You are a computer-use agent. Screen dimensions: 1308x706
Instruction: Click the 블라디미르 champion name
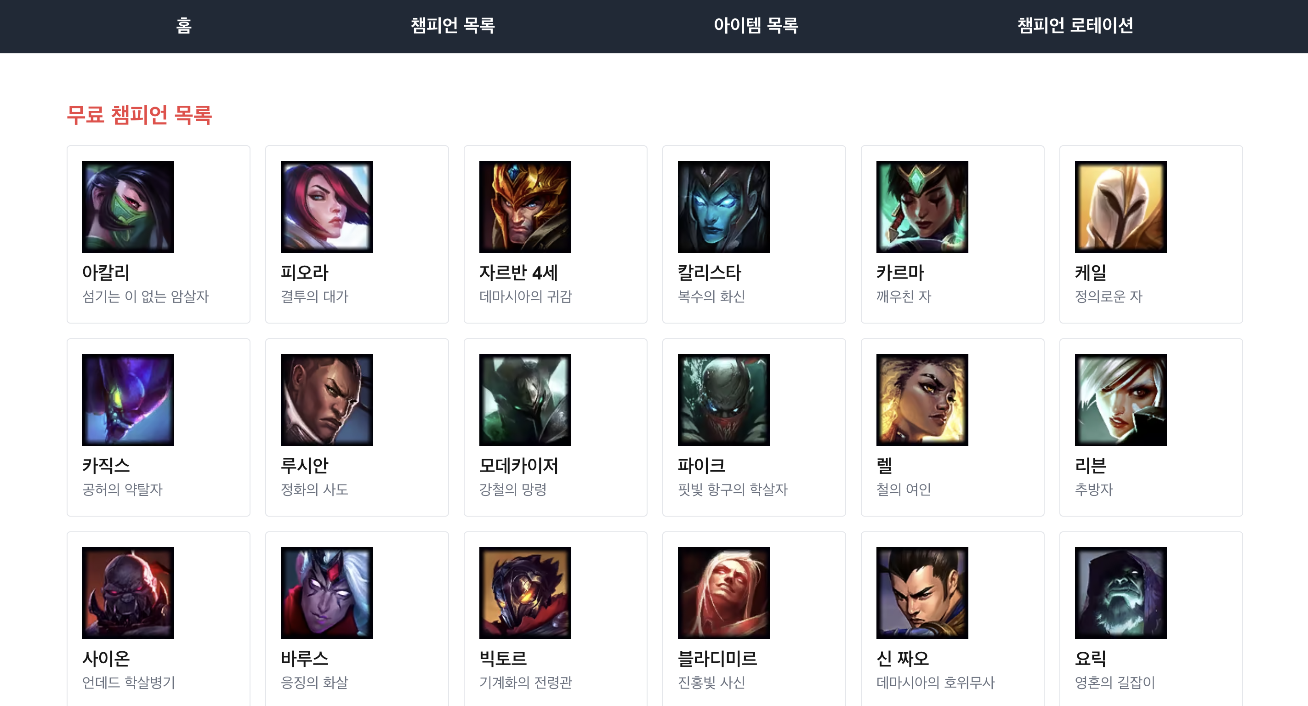click(717, 658)
